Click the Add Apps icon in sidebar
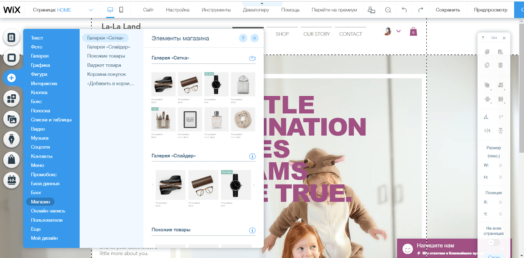Screen dimensions: 524x258 coord(11,98)
